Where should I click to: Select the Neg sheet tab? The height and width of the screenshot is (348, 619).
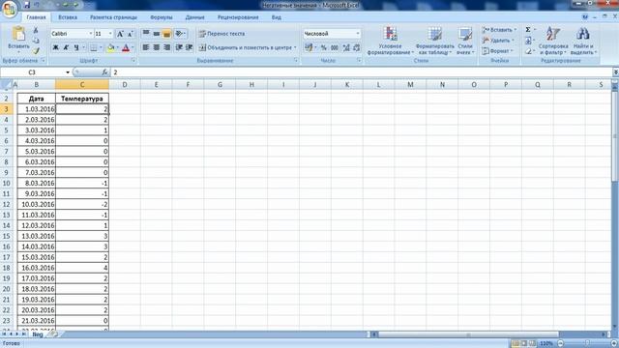[x=38, y=334]
